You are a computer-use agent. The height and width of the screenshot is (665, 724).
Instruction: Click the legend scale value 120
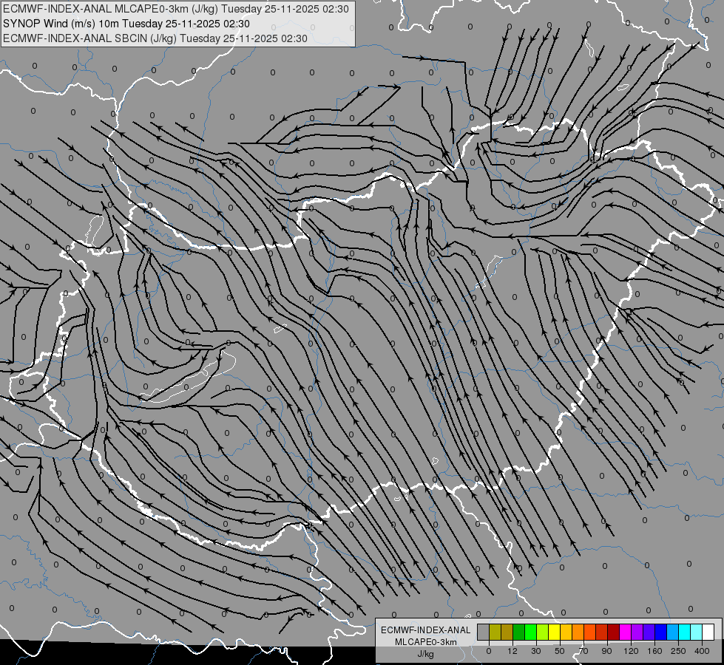pos(631,651)
